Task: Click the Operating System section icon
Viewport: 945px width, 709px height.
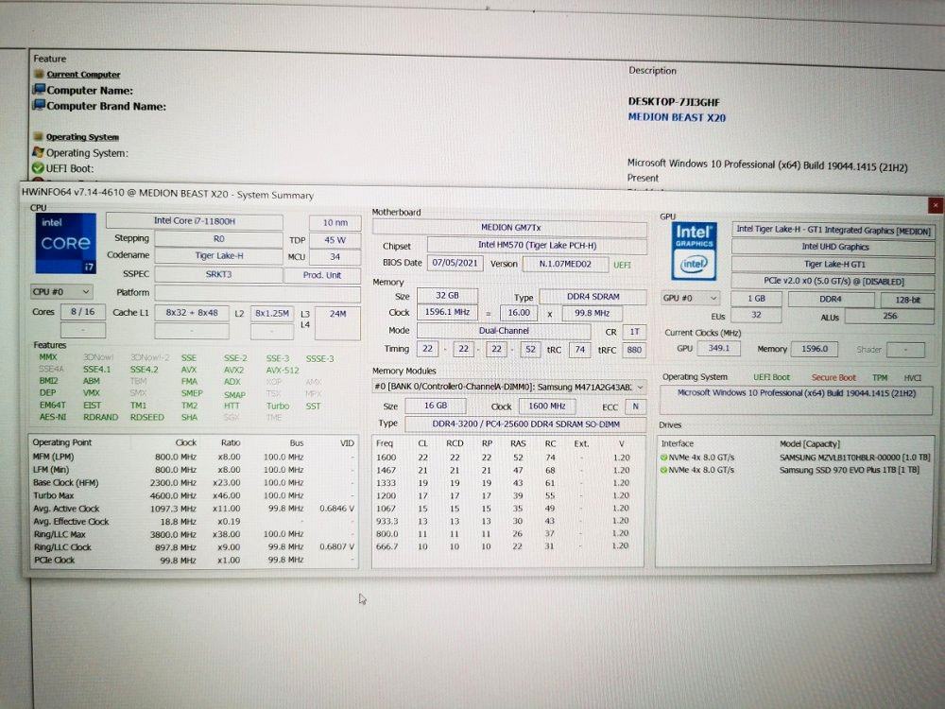Action: pos(38,136)
